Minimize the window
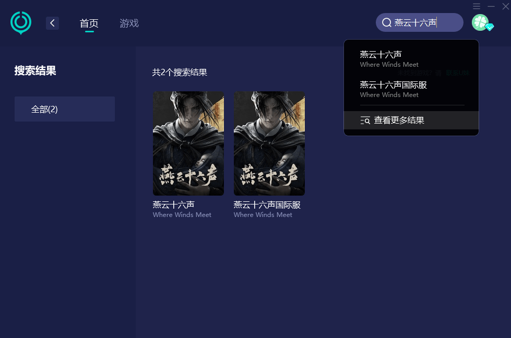Screen dimensions: 511x338 coord(491,6)
